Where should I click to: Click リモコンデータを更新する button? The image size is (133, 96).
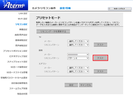pyautogui.click(x=53, y=31)
